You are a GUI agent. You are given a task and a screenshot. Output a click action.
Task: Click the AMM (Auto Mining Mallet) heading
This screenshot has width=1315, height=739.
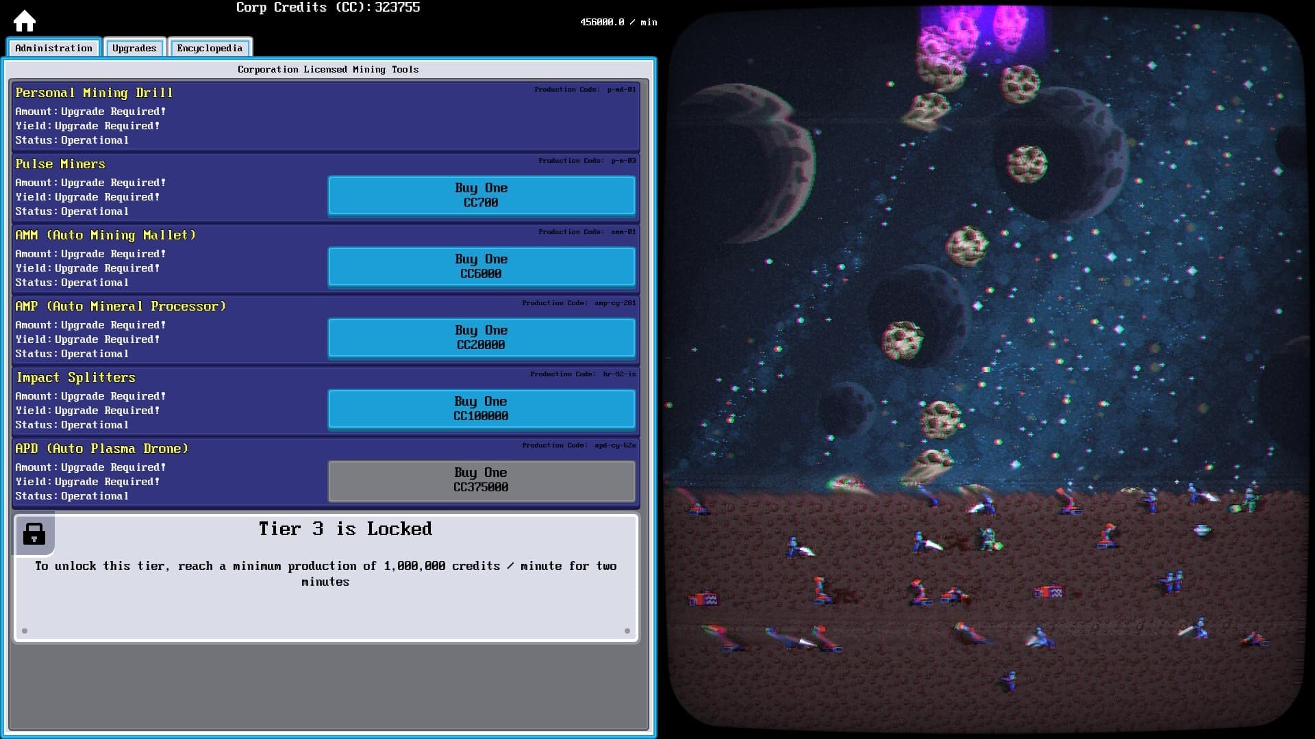click(x=105, y=235)
